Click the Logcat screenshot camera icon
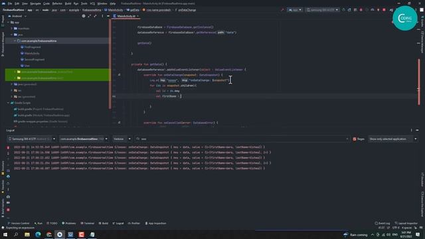 tap(8, 197)
